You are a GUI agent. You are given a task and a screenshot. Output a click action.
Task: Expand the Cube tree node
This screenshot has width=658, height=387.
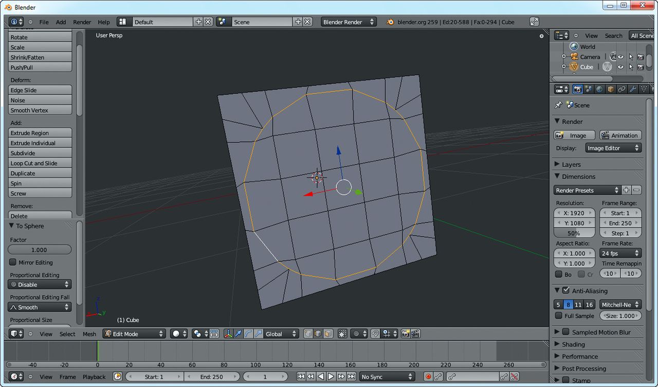[563, 67]
